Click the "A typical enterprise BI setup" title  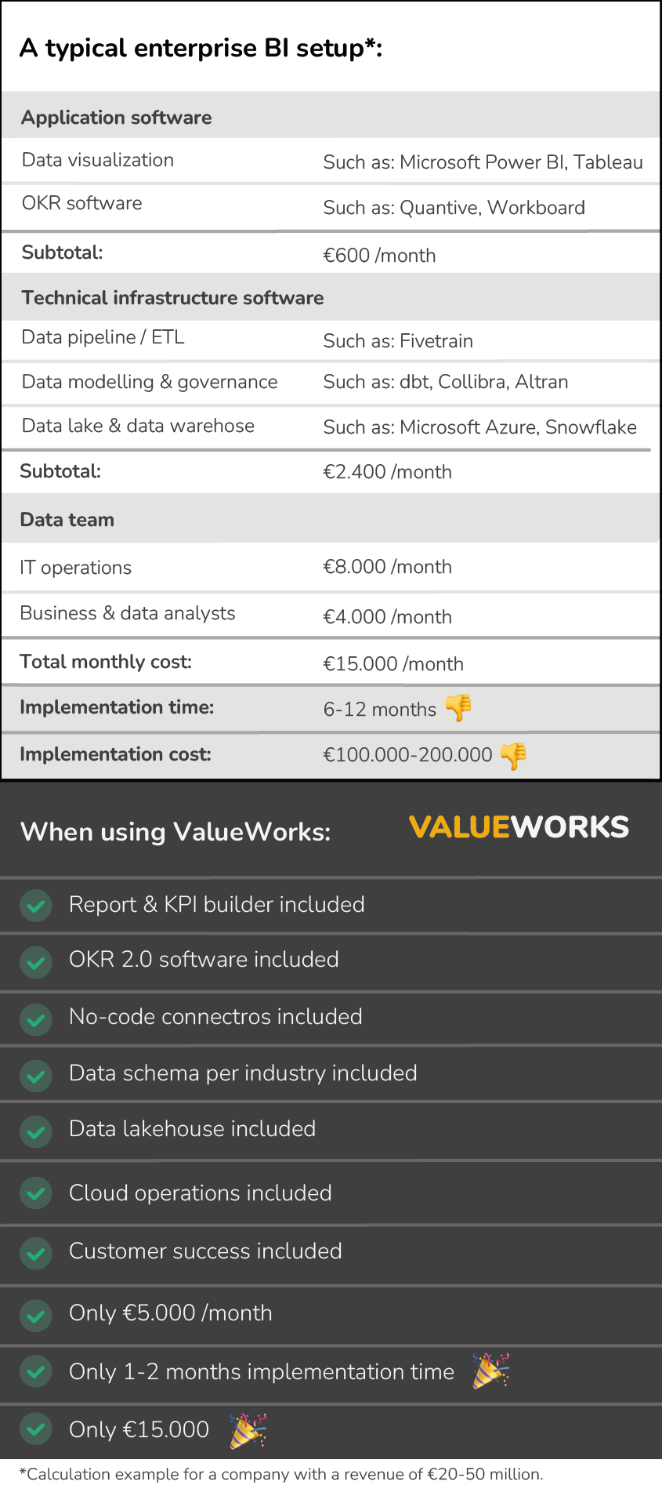click(201, 49)
